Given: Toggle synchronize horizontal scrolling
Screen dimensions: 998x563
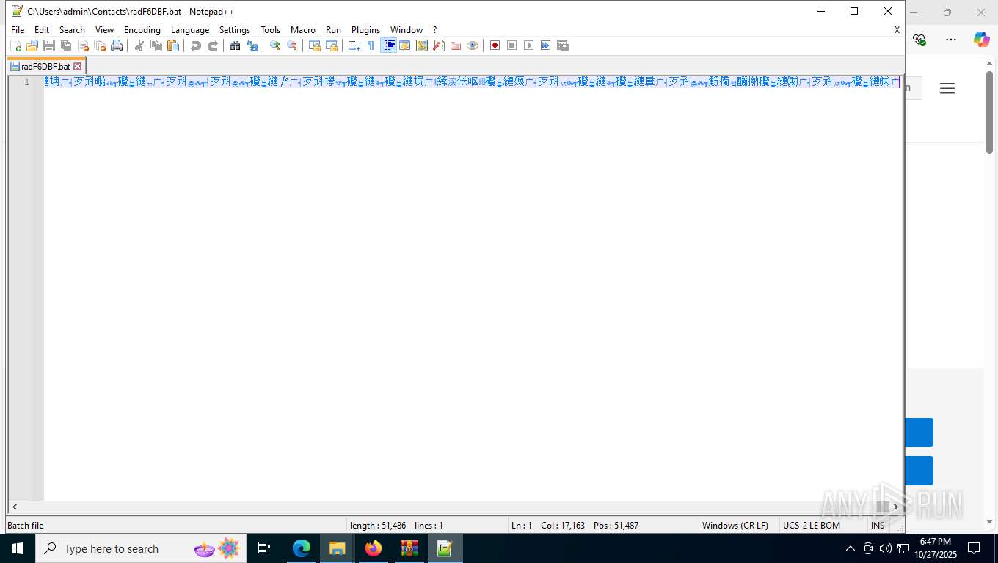Looking at the screenshot, I should click(x=332, y=45).
